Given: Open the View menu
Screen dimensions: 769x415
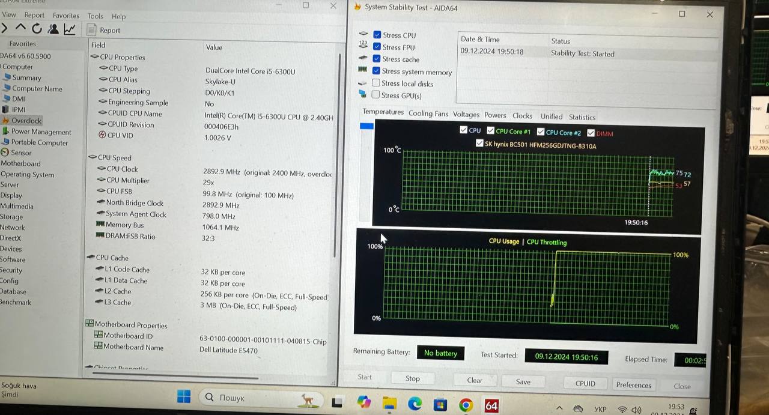Looking at the screenshot, I should pyautogui.click(x=9, y=15).
